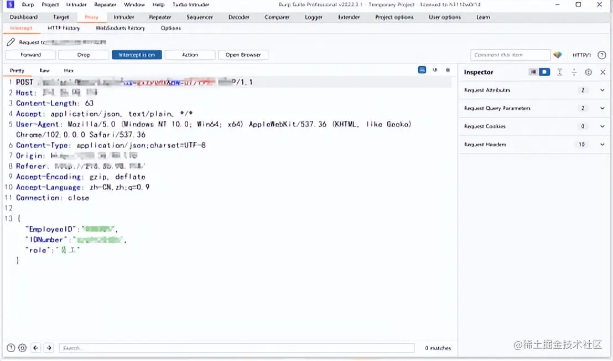Screen dimensions: 613x361
Task: Open the Repeater menu in menu bar
Action: [x=105, y=4]
